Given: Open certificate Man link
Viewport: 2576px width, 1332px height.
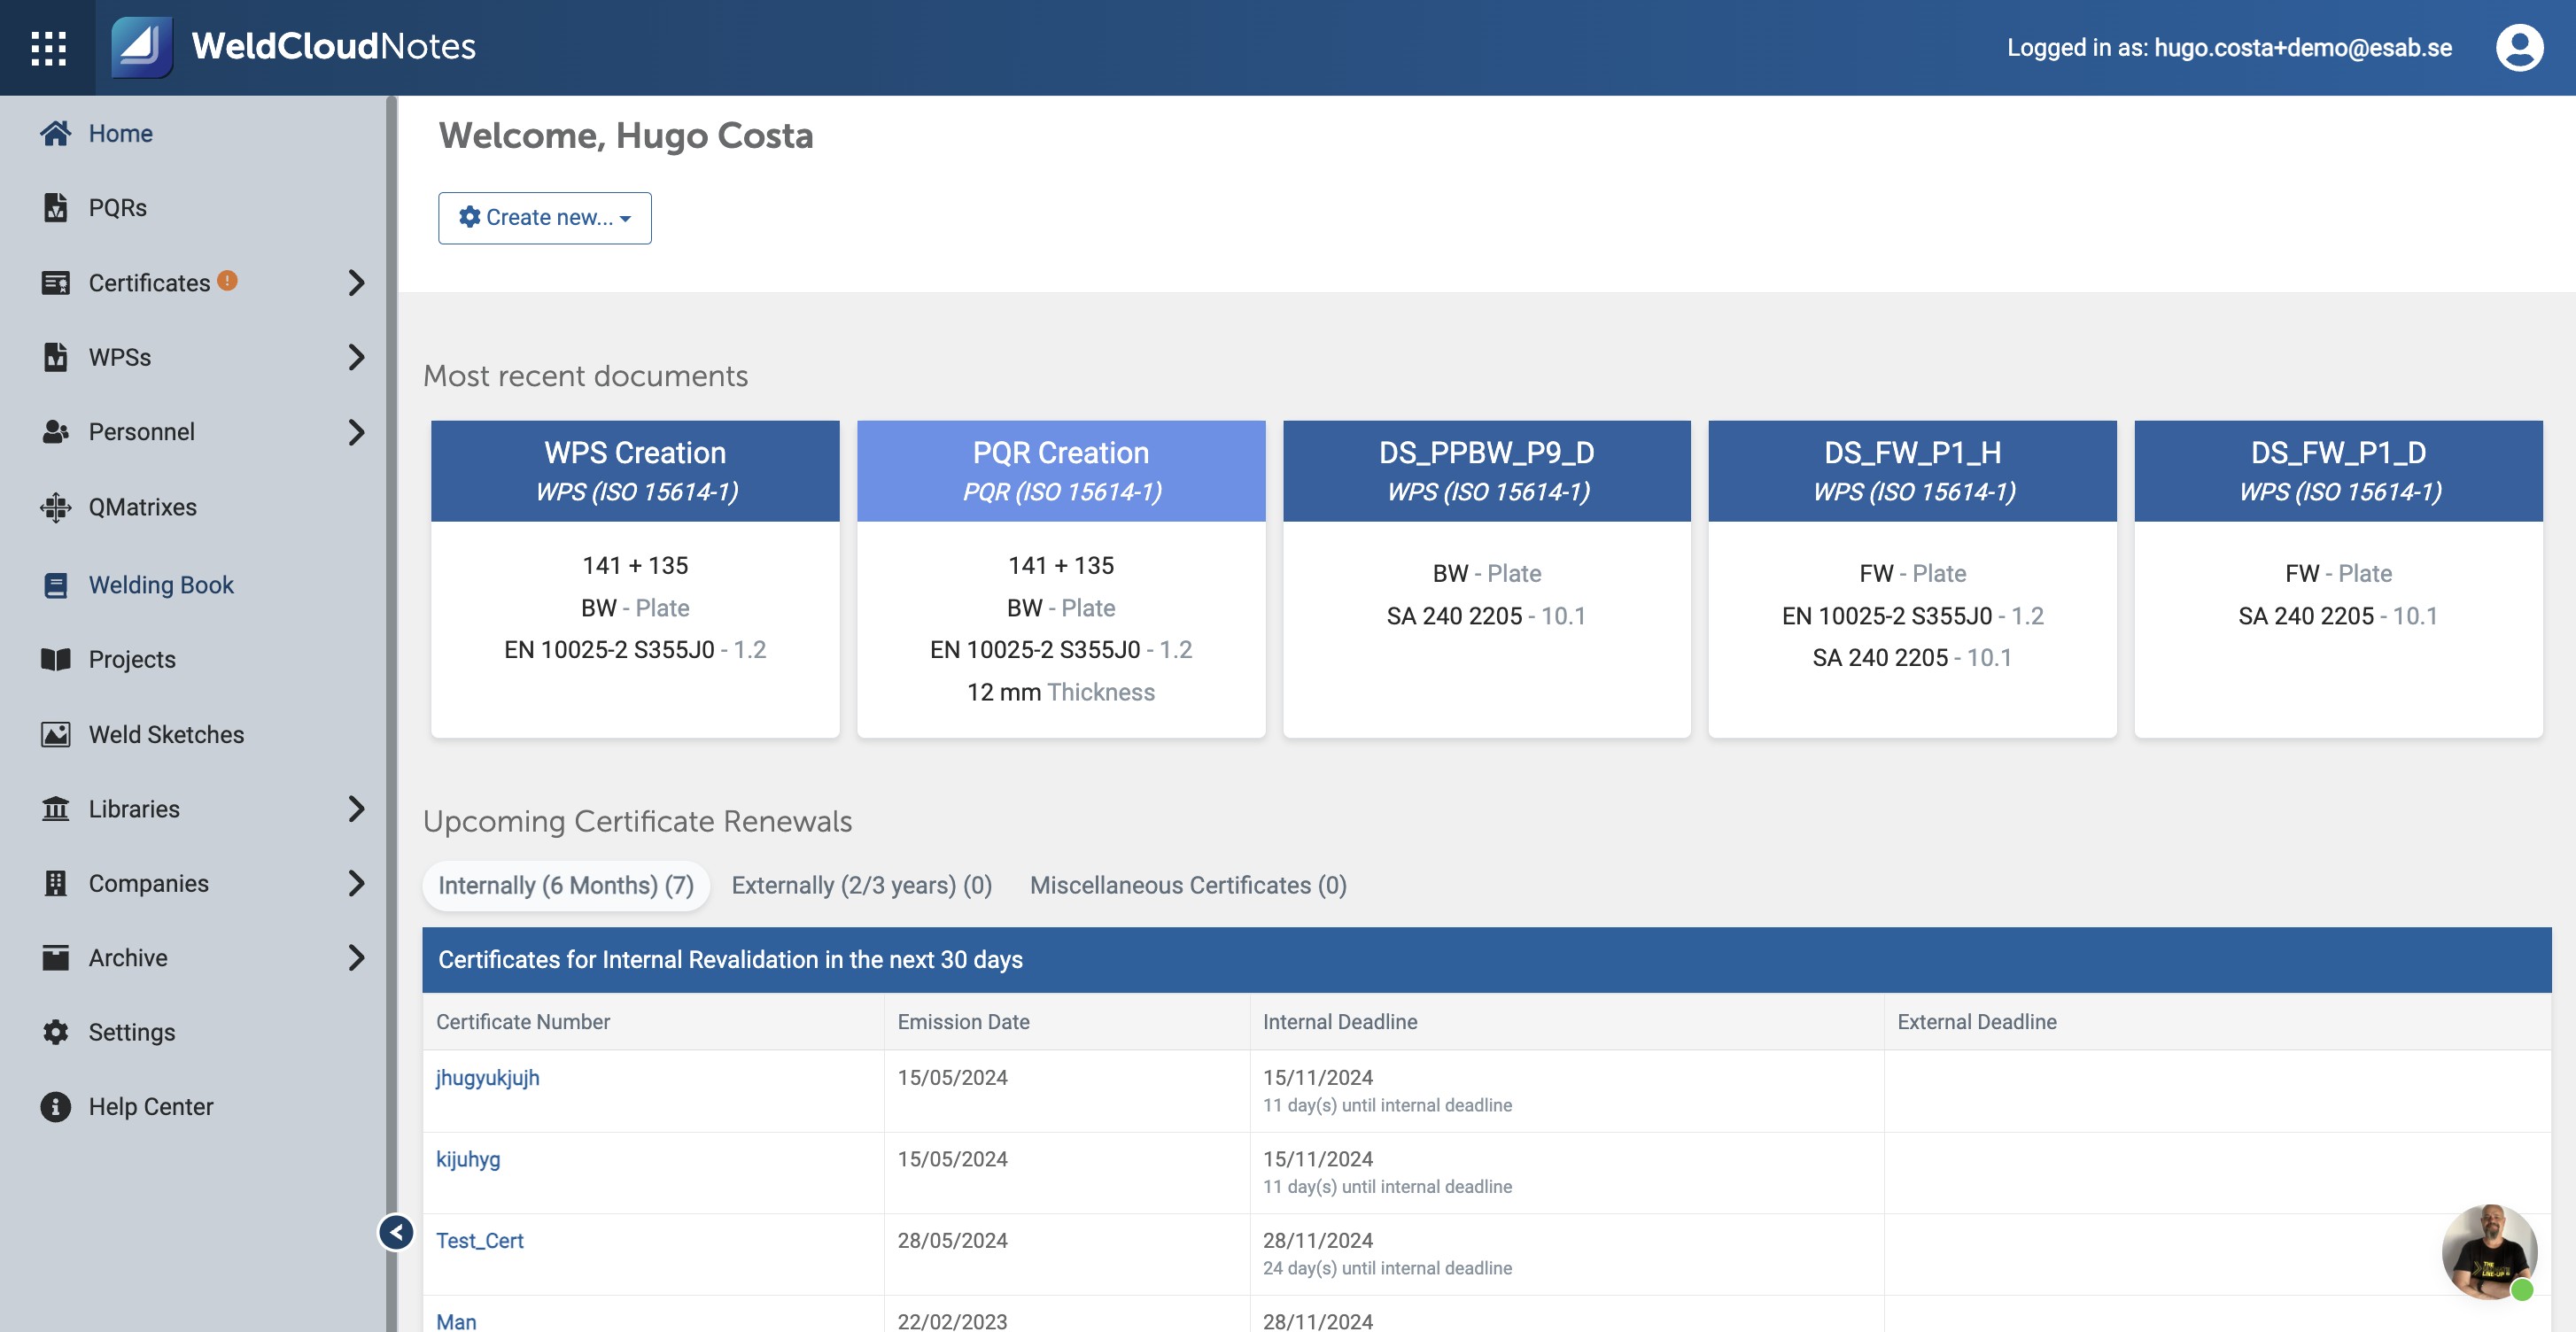Looking at the screenshot, I should (x=456, y=1321).
